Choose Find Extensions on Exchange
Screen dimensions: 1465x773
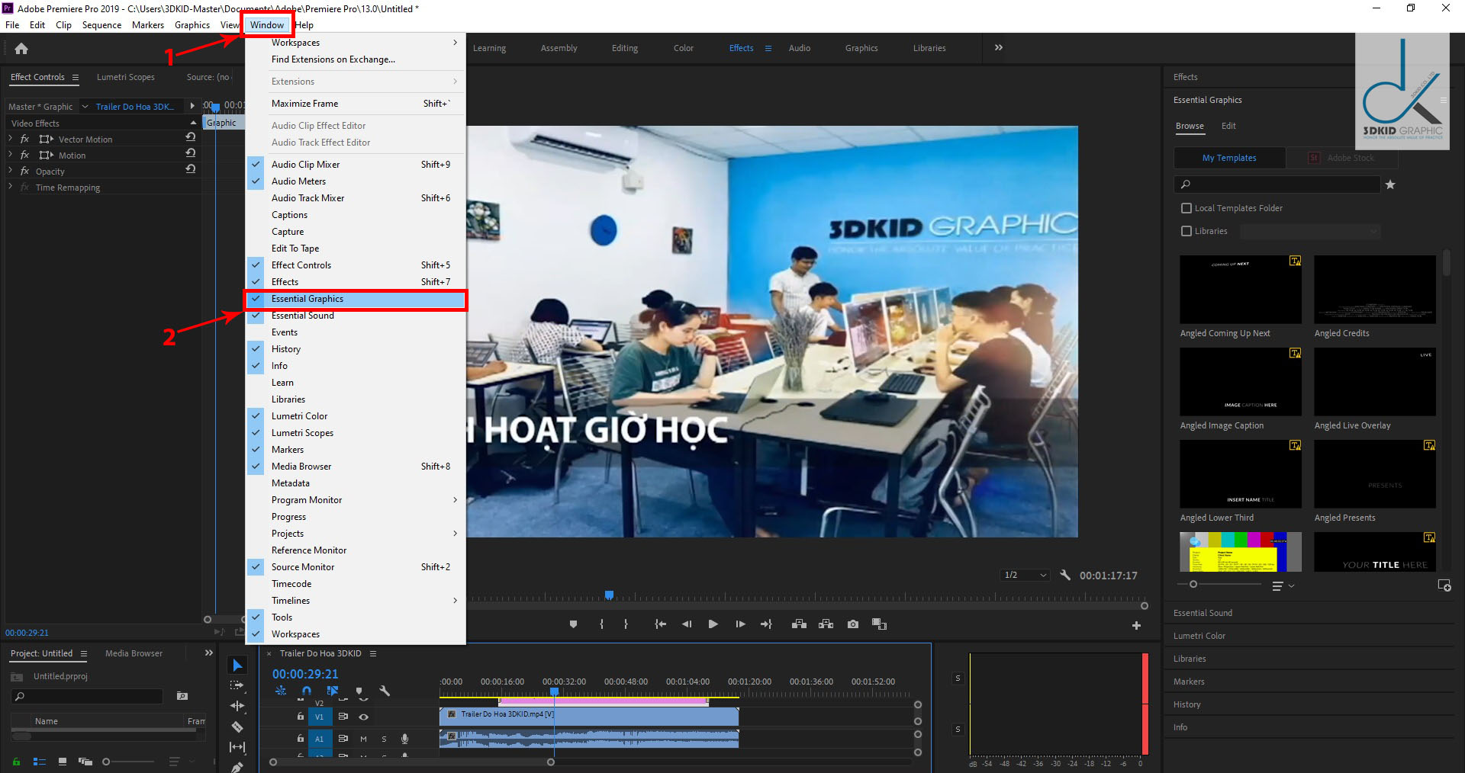[356, 59]
